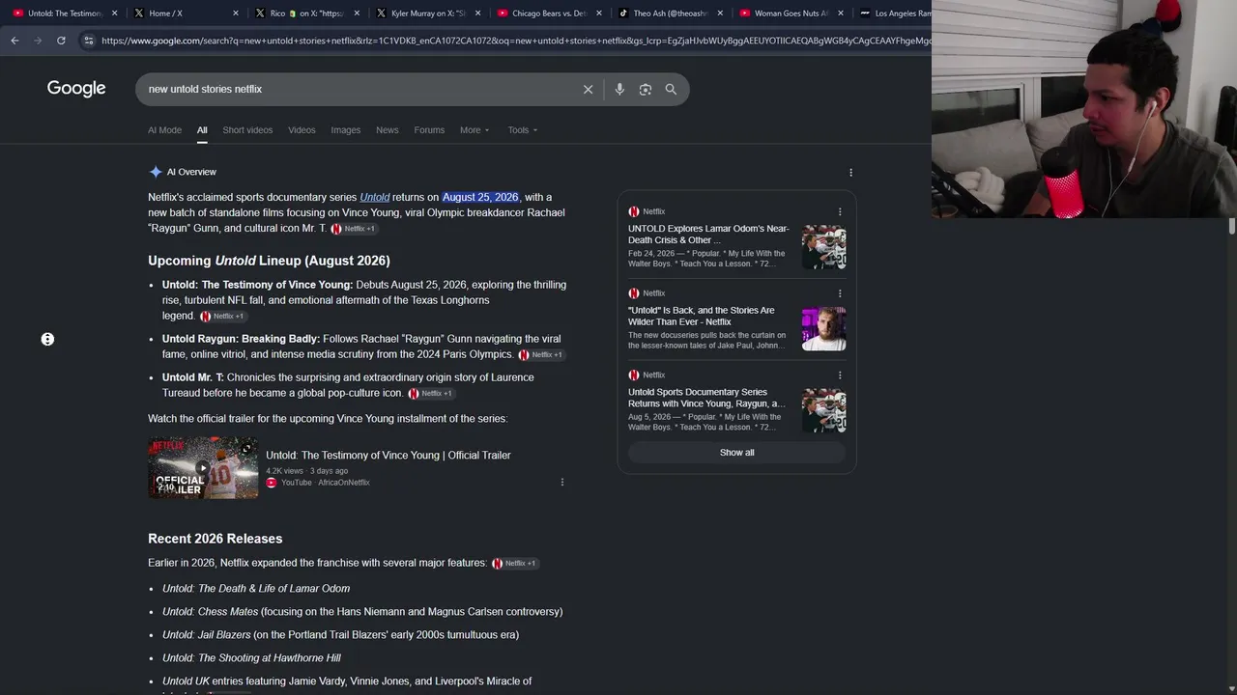Open the Images tab
The image size is (1237, 695).
pos(345,130)
